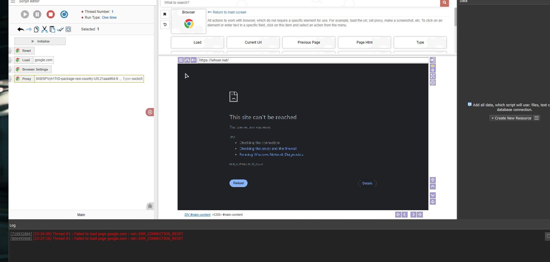This screenshot has height=262, width=550.
Task: Choose the Page Html action
Action: point(365,42)
